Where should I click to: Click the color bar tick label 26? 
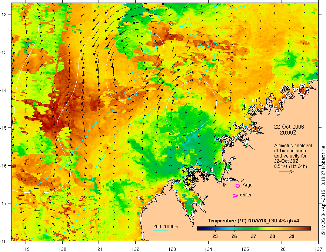[x=234, y=236]
